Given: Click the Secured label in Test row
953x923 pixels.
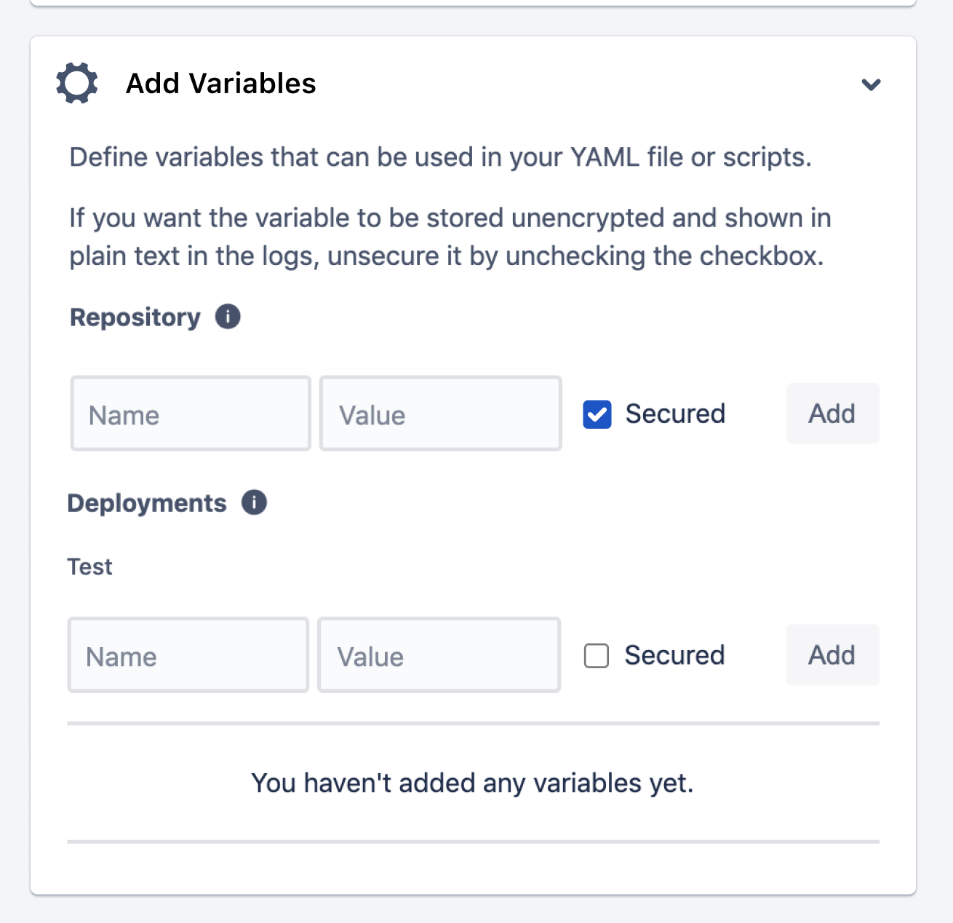Looking at the screenshot, I should (674, 656).
